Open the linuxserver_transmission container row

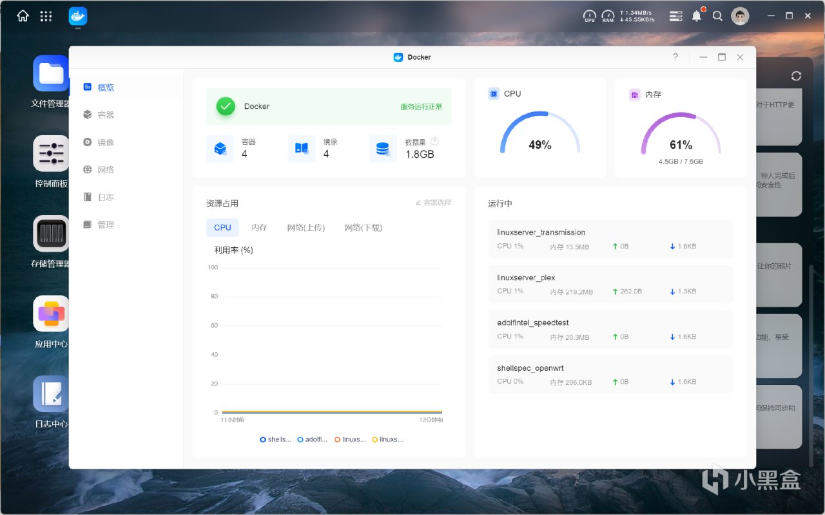(610, 239)
